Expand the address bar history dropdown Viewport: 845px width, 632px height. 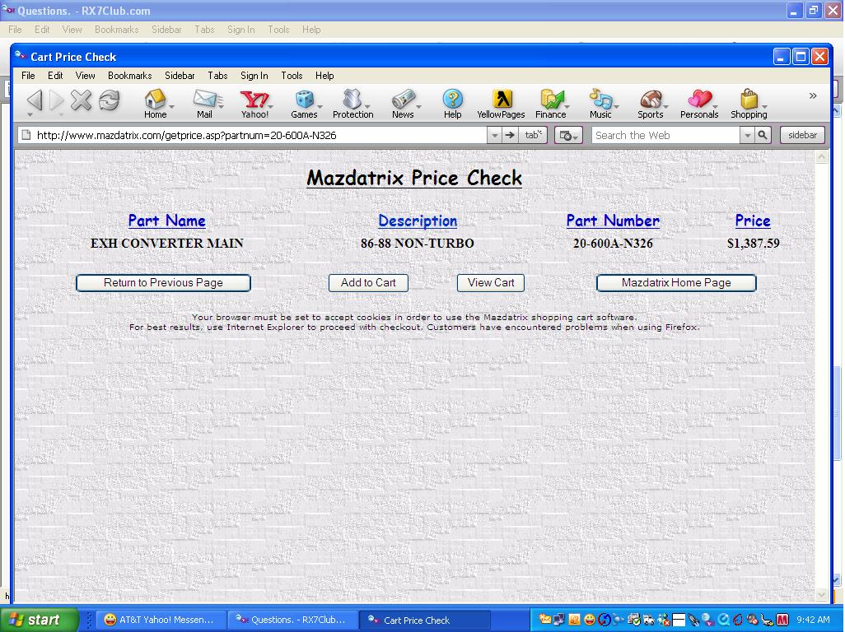[x=495, y=135]
